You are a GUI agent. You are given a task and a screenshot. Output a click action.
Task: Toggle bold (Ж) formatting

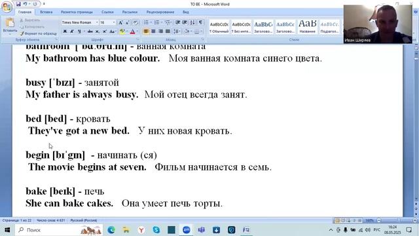coord(65,31)
